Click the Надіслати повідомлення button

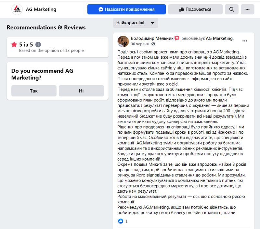(x=126, y=9)
